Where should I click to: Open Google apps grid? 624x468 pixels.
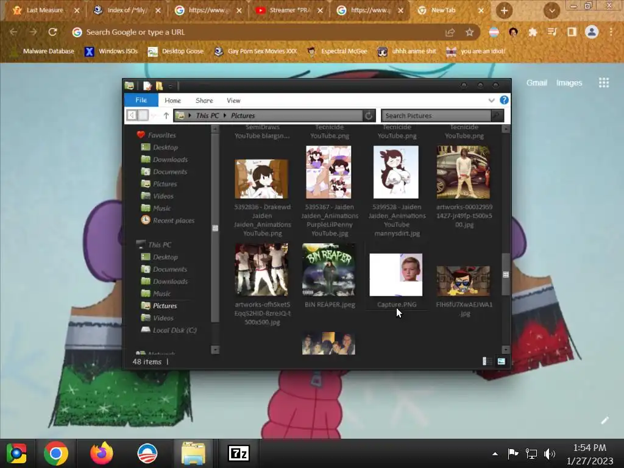pos(604,83)
